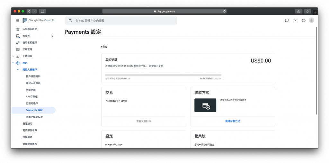
Task: Open the hamburger navigation menu
Action: [18, 20]
